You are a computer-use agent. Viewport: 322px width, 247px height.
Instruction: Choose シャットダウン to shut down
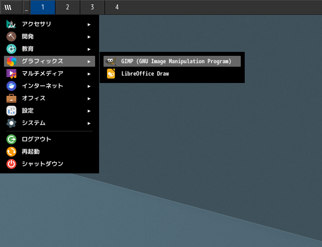point(50,164)
